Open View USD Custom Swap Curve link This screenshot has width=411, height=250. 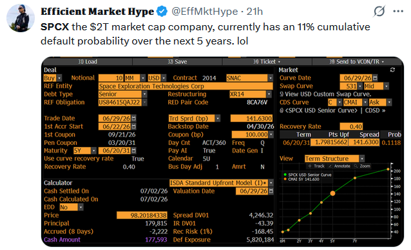325,94
